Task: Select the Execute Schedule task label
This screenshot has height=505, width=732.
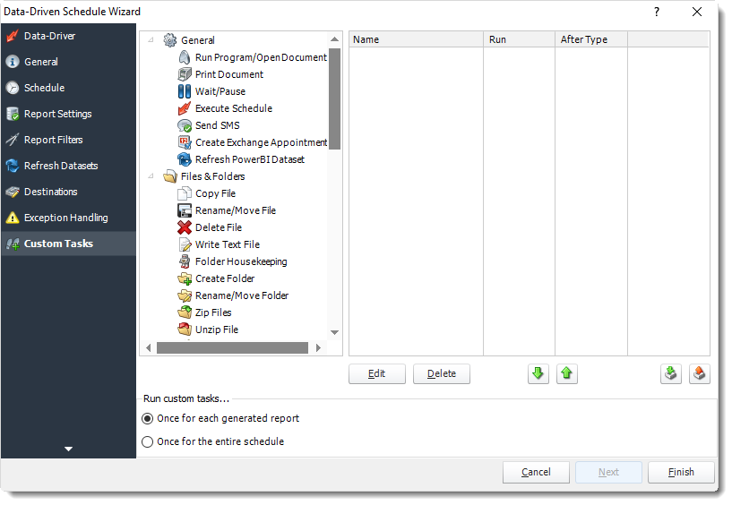Action: (234, 108)
